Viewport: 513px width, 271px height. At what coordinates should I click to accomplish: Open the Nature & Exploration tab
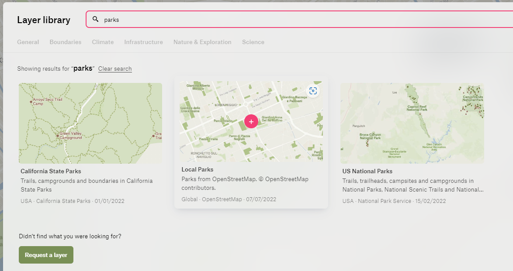[x=202, y=42]
